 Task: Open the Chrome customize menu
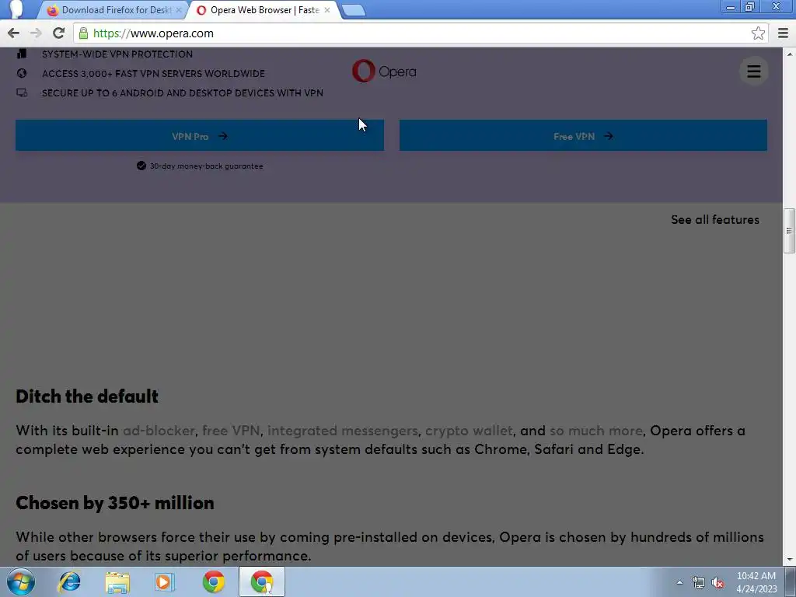(784, 33)
